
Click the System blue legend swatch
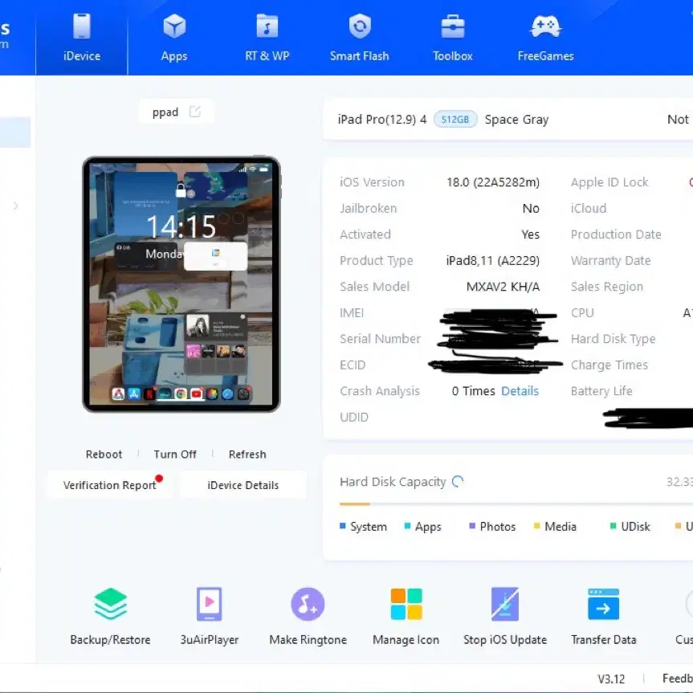(343, 526)
